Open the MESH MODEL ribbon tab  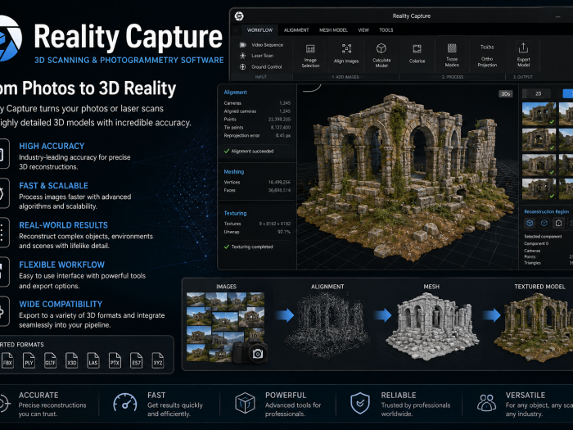(x=333, y=30)
